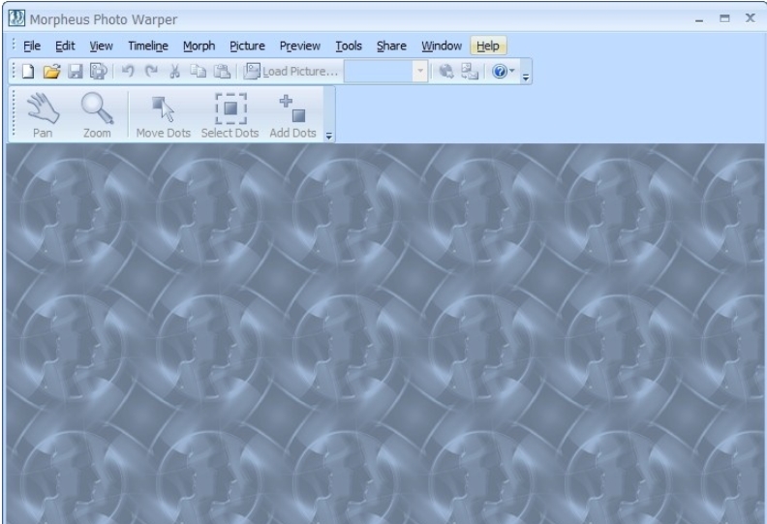Choose the Add Dots tool

click(292, 115)
